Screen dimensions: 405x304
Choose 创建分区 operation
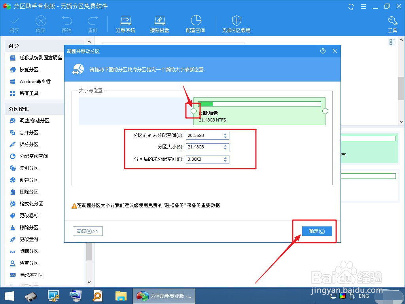point(24,180)
